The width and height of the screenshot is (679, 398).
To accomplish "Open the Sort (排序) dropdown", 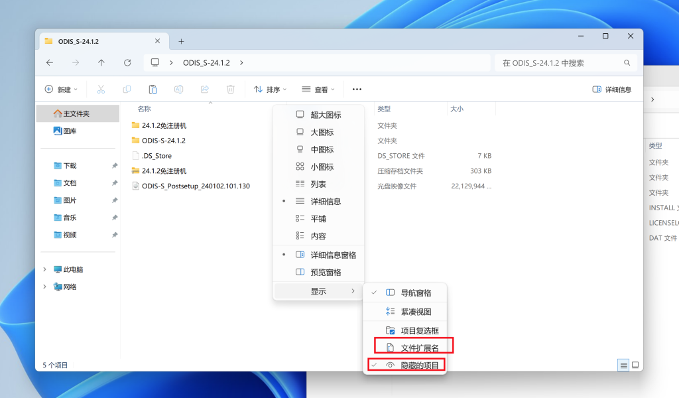I will [x=271, y=89].
